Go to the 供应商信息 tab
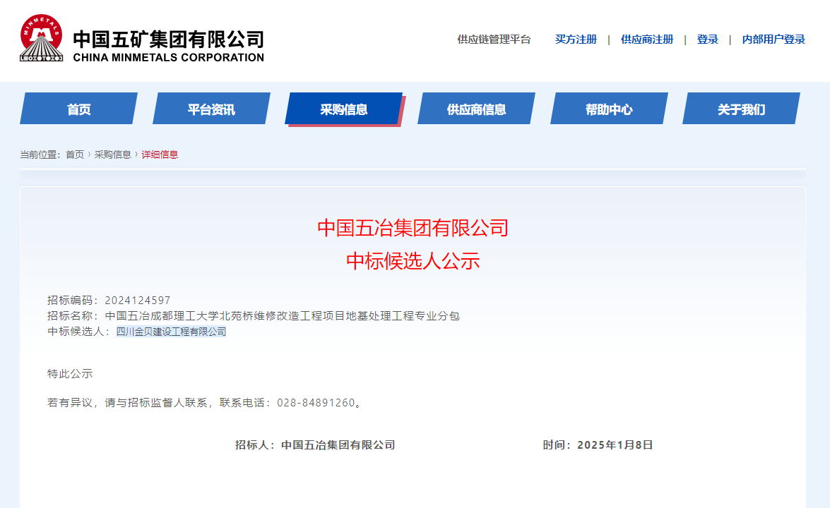Viewport: 830px width, 508px height. click(x=476, y=109)
